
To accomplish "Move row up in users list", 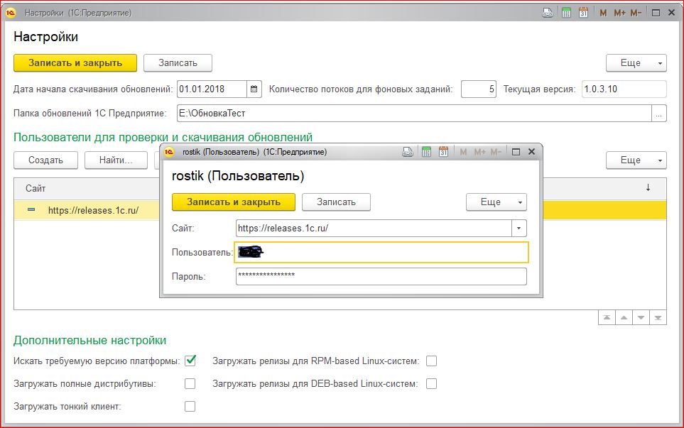I will click(624, 318).
